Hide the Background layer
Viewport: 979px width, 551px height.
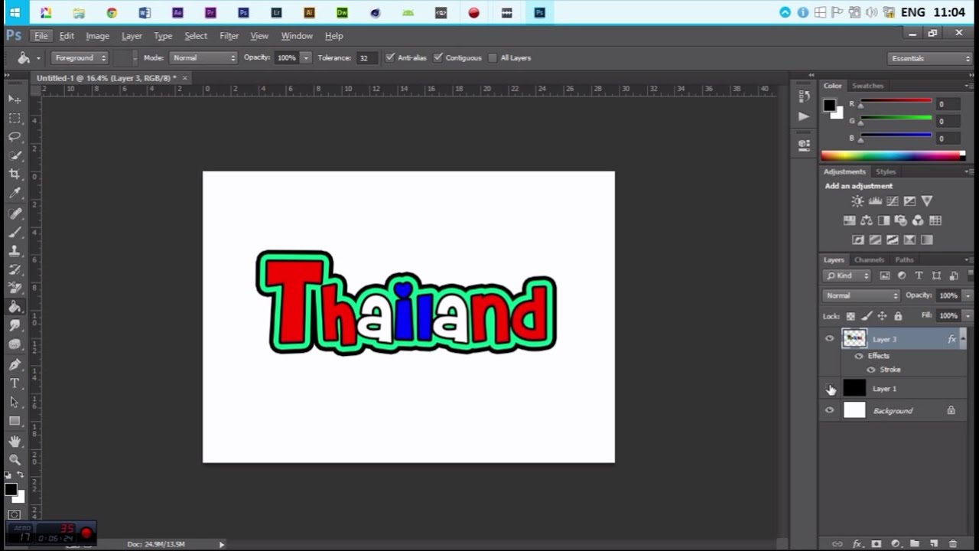point(829,411)
